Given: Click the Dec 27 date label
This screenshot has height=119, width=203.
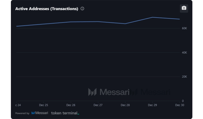Looking at the screenshot, I should click(x=98, y=105).
